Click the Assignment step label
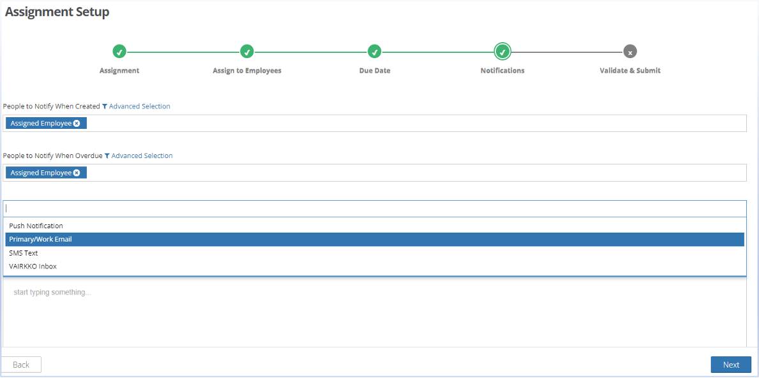759x378 pixels. (x=119, y=71)
